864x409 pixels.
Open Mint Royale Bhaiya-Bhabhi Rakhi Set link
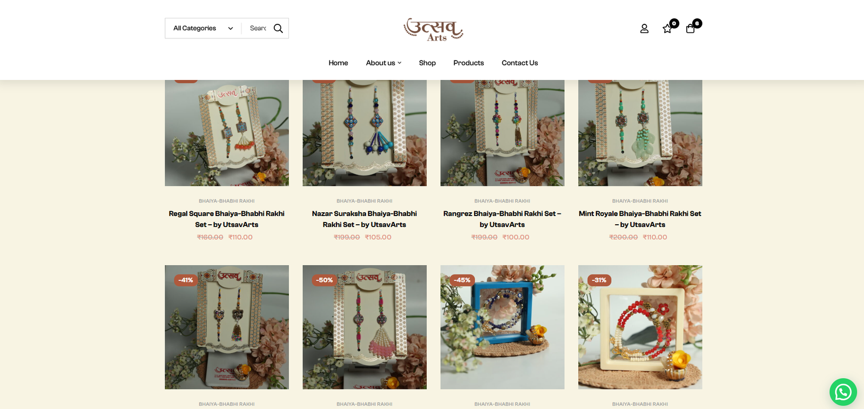click(x=640, y=219)
